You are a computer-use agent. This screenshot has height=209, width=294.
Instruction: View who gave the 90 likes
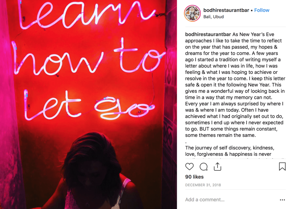(x=194, y=177)
